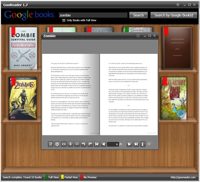Click the /9 total pages label
200x182 pixels.
tap(121, 144)
